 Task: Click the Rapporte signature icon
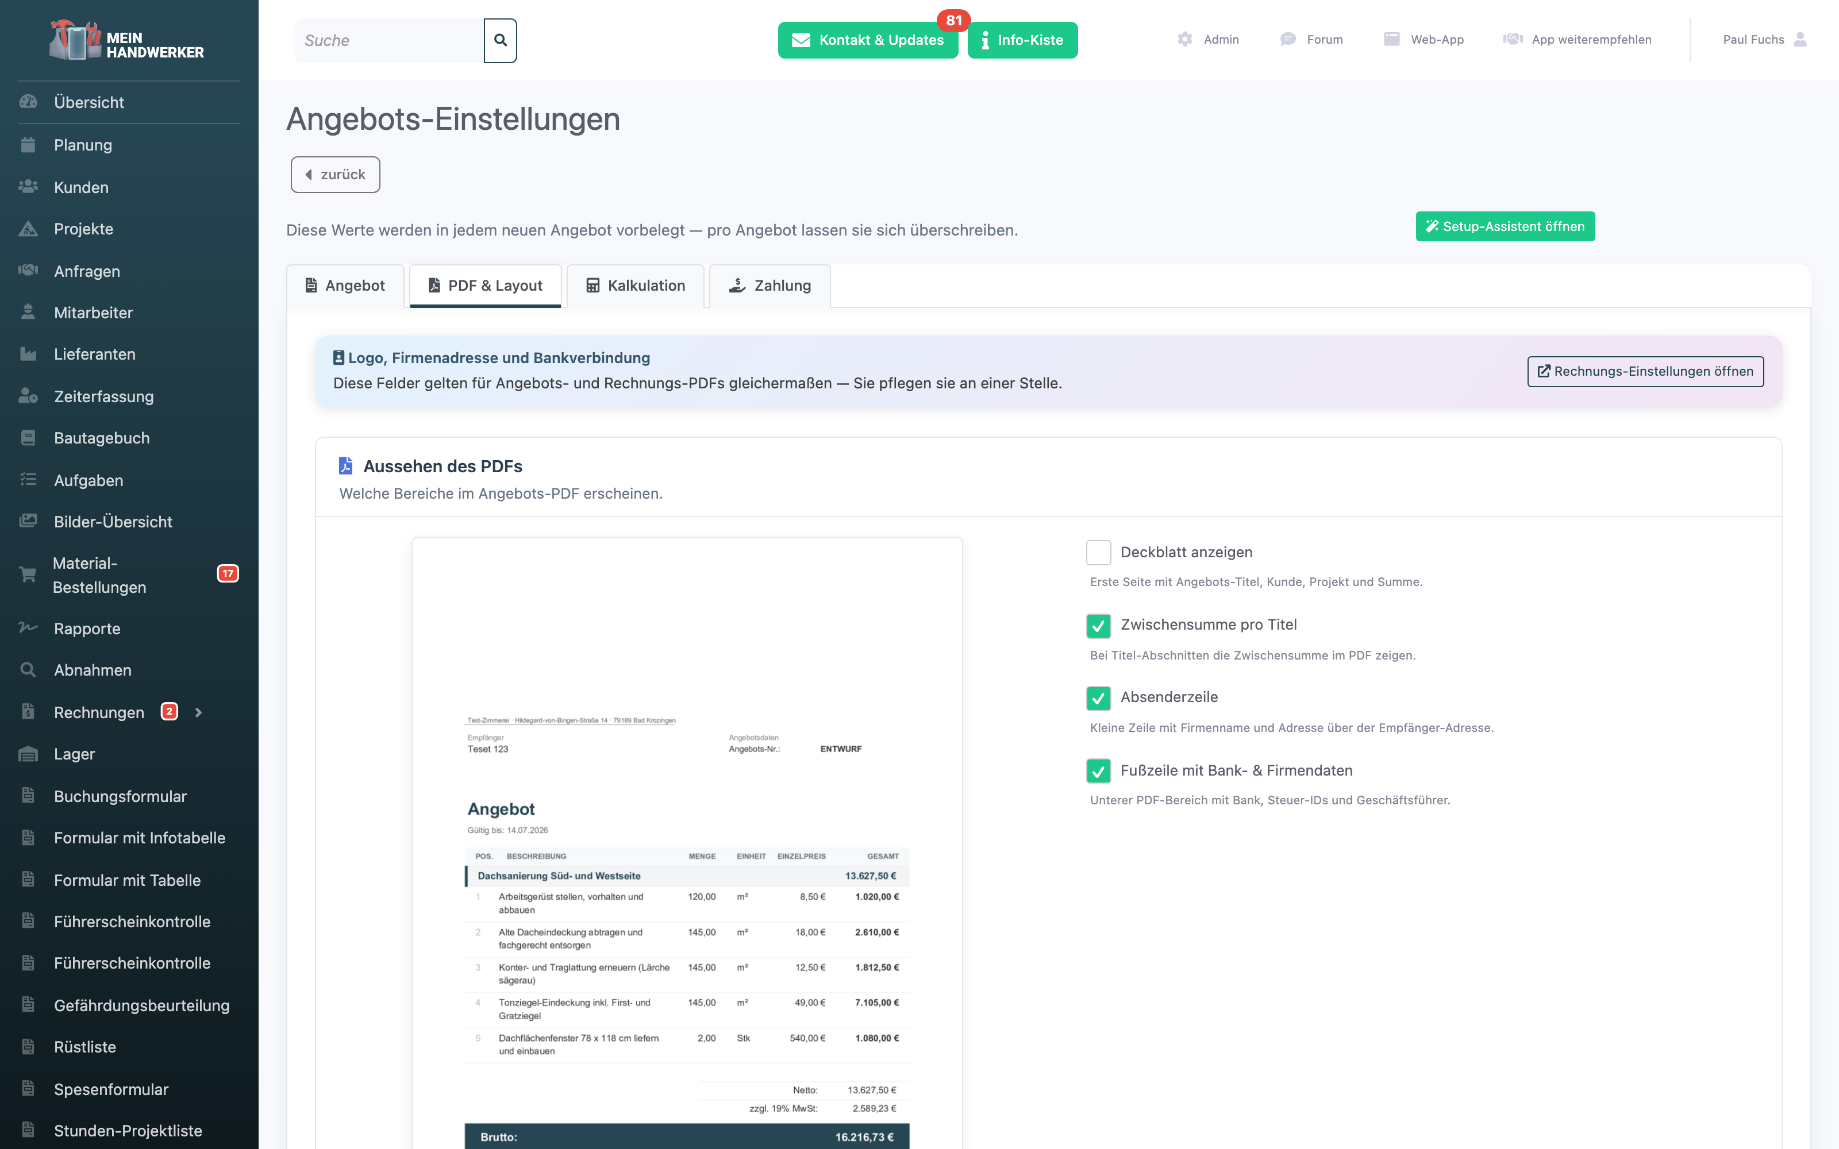28,628
